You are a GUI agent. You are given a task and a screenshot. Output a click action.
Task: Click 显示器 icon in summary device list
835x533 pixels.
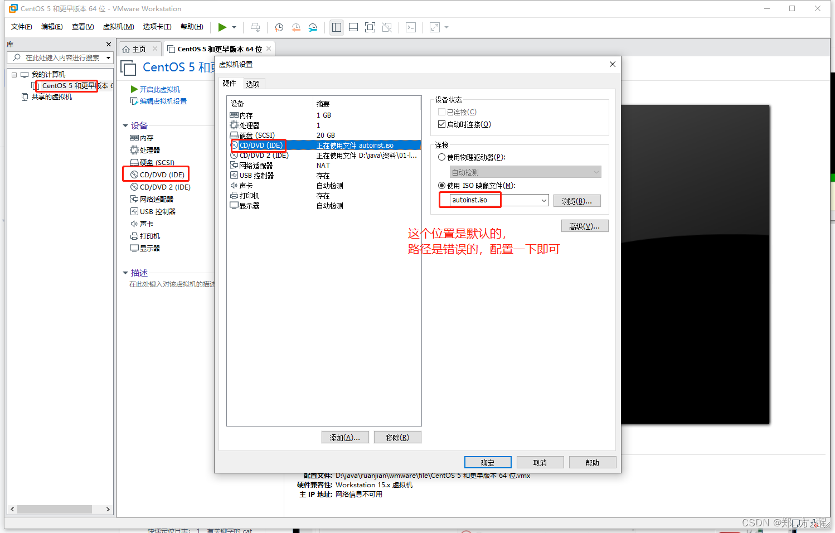coord(134,248)
